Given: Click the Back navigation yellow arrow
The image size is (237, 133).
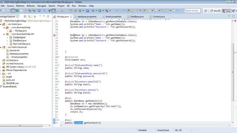Looking at the screenshot, I should [167, 11].
